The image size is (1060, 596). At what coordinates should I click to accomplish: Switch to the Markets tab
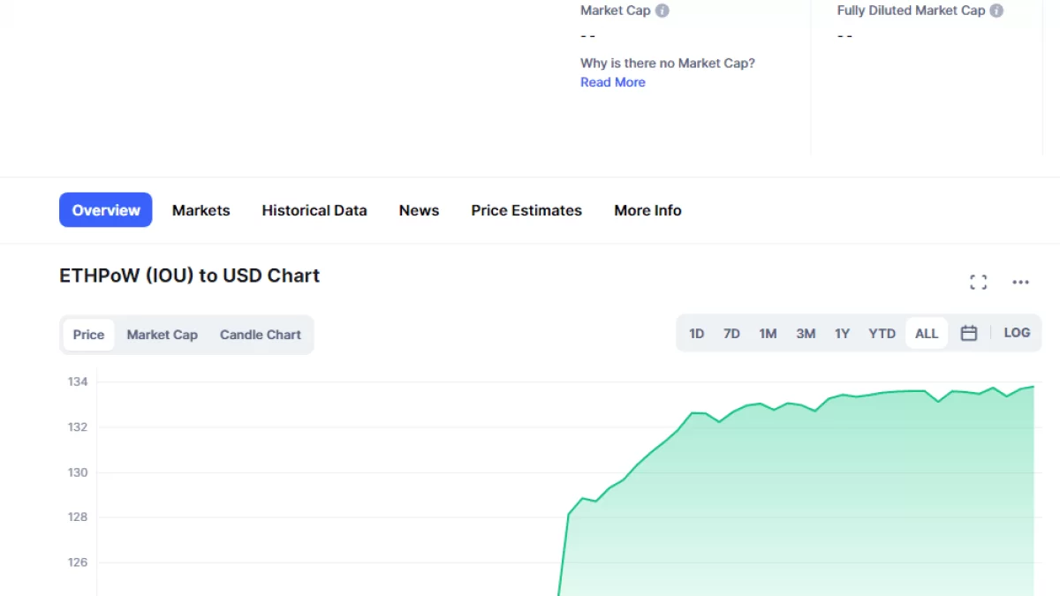201,210
